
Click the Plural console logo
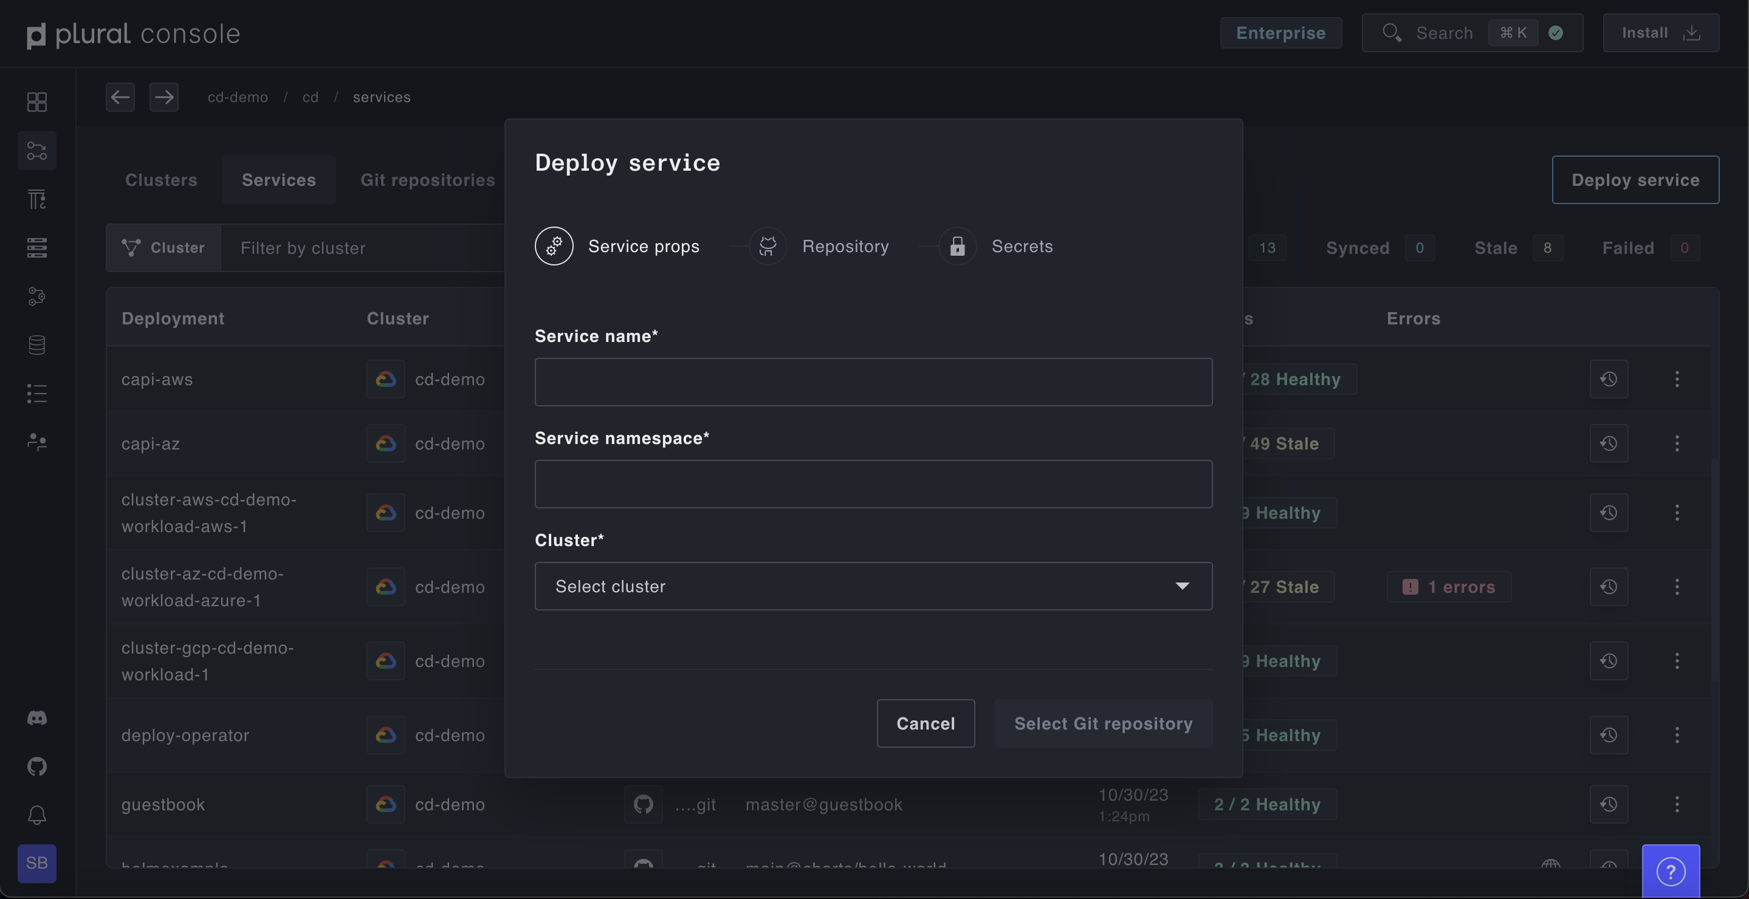pyautogui.click(x=133, y=34)
